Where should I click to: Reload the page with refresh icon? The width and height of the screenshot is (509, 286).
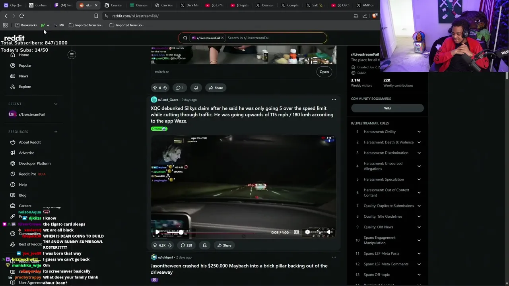point(21,16)
